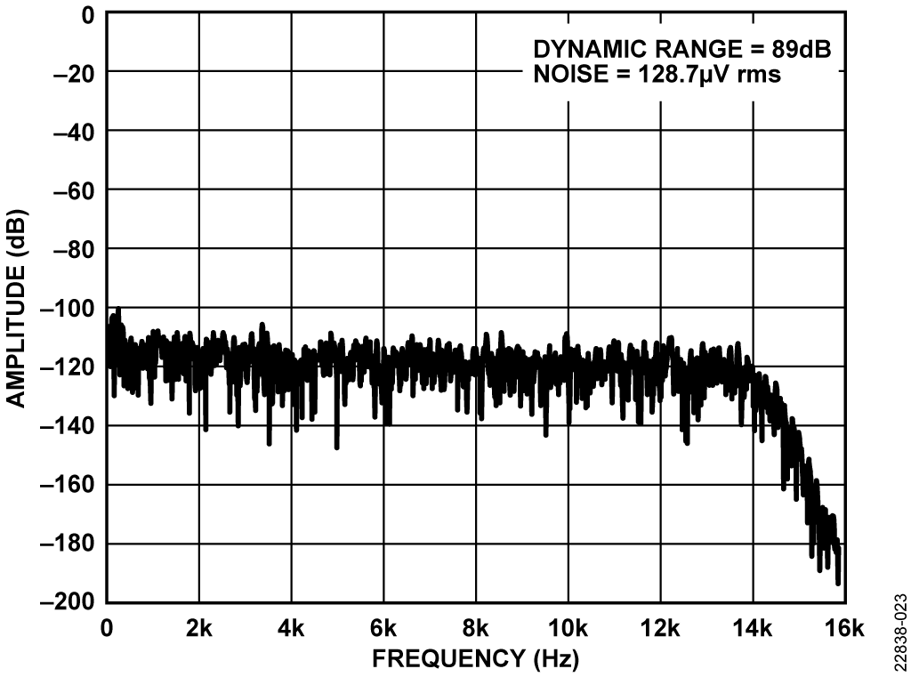This screenshot has height=677, width=911.
Task: Click the −100 amplitude tick label
Action: coord(63,308)
